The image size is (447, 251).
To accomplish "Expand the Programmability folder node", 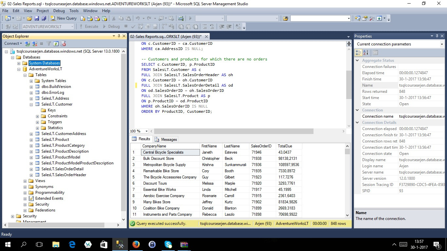I will [x=25, y=192].
